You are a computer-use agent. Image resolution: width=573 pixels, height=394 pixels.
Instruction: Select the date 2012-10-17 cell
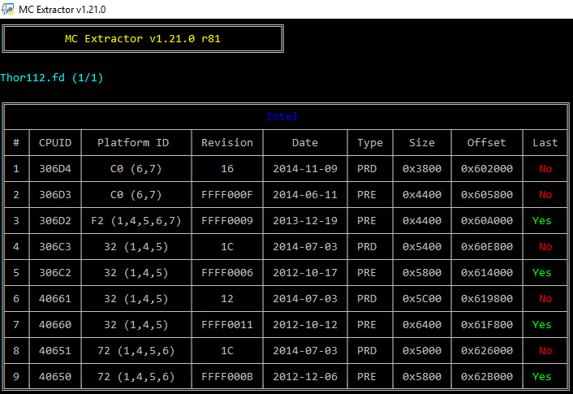point(305,273)
